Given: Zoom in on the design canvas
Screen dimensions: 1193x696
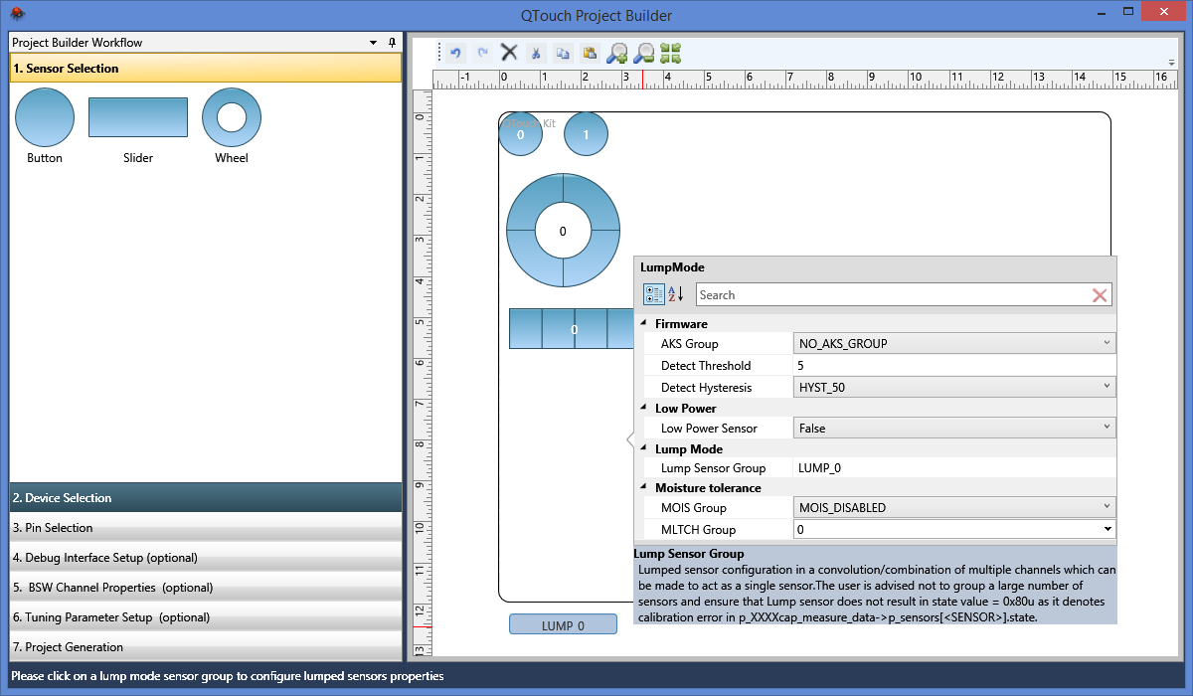Looking at the screenshot, I should coord(617,53).
